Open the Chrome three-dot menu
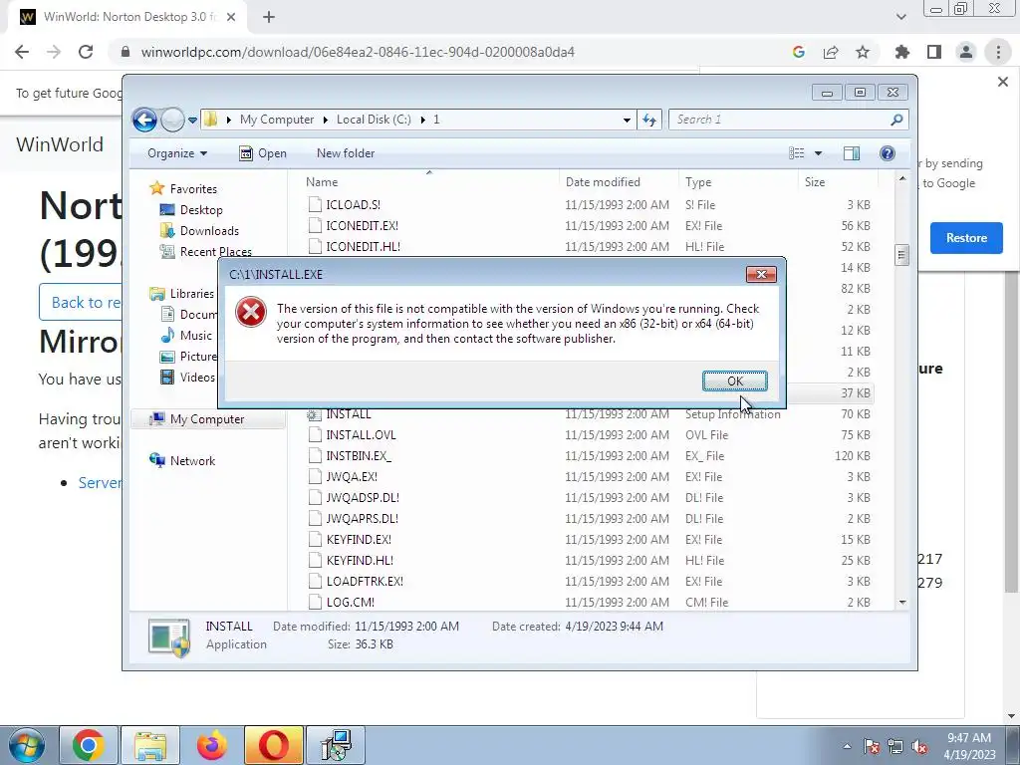Image resolution: width=1020 pixels, height=765 pixels. (x=998, y=52)
